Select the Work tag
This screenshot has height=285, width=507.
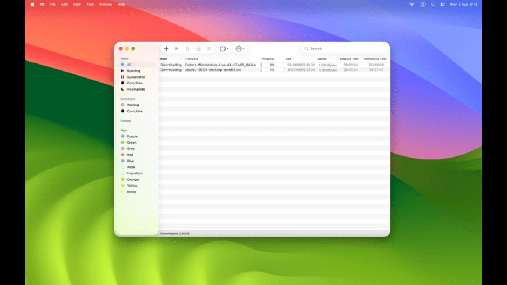(x=137, y=167)
